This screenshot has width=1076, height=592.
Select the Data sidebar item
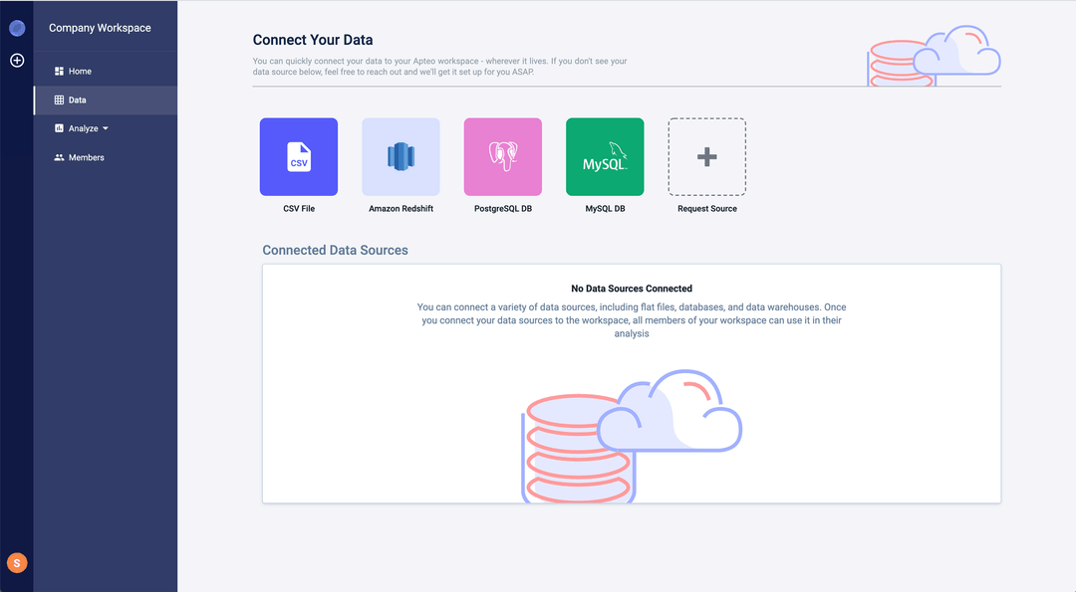[105, 100]
